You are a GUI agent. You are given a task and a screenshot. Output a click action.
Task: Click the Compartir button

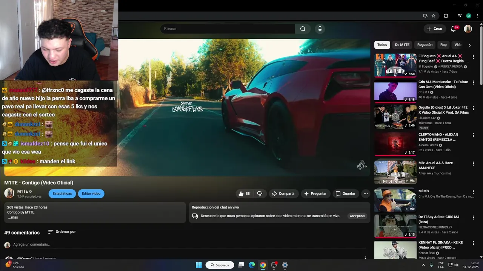[x=283, y=193]
